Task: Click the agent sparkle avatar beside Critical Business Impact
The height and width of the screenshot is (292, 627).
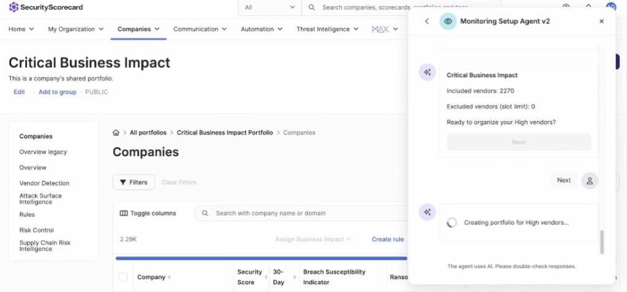Action: click(427, 72)
